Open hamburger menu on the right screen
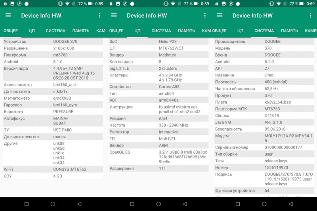 pyautogui.click(x=220, y=15)
